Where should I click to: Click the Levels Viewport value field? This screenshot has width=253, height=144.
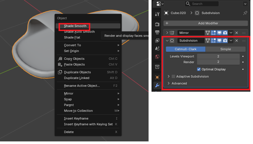click(x=218, y=56)
